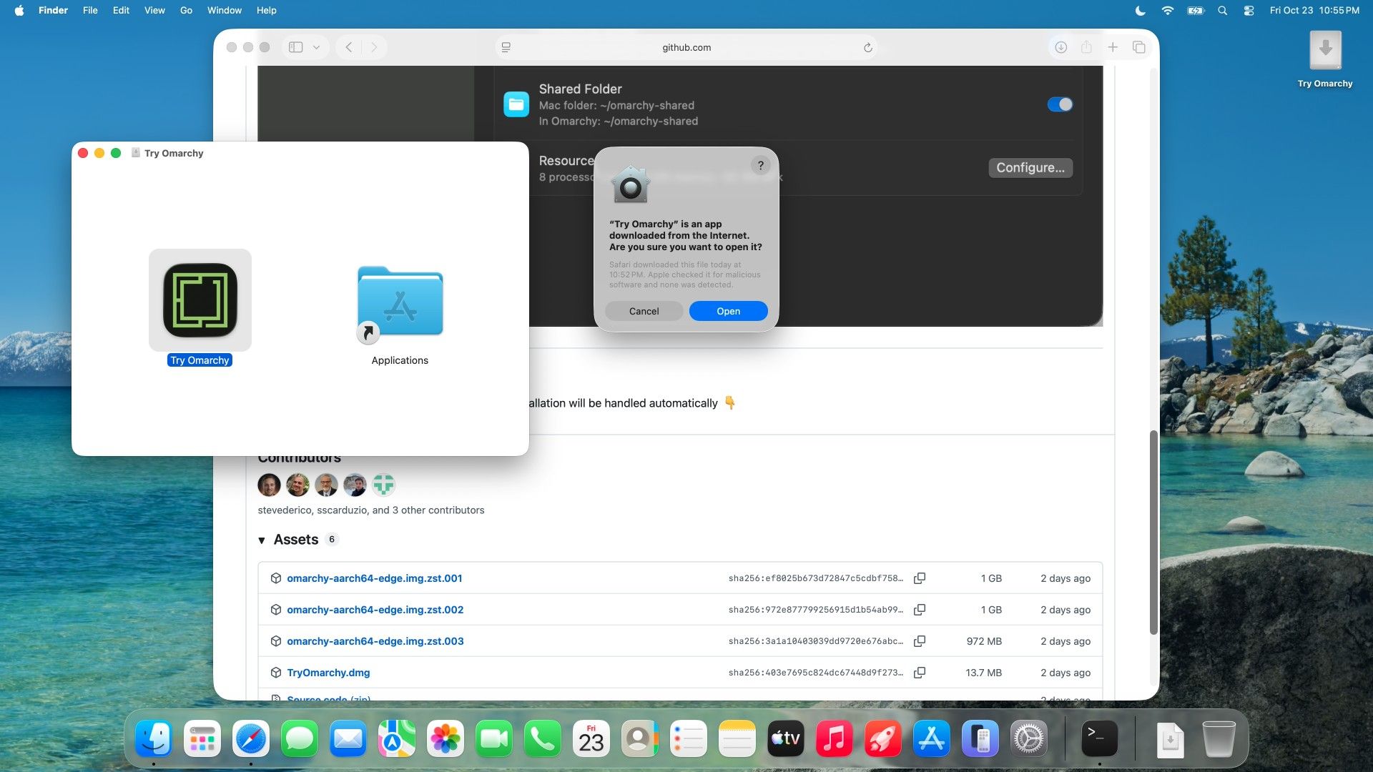Click Wi-Fi icon in menu bar
1373x772 pixels.
point(1167,10)
